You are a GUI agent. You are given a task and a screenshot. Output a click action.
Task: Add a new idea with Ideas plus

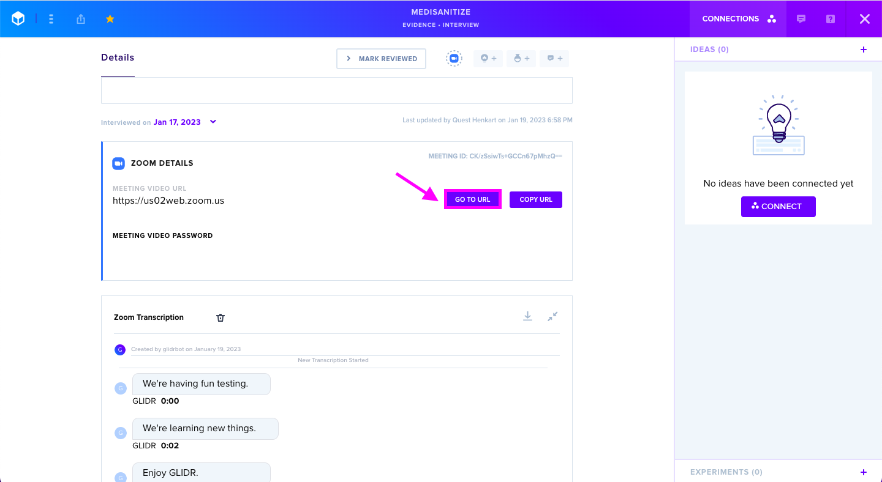coord(864,50)
